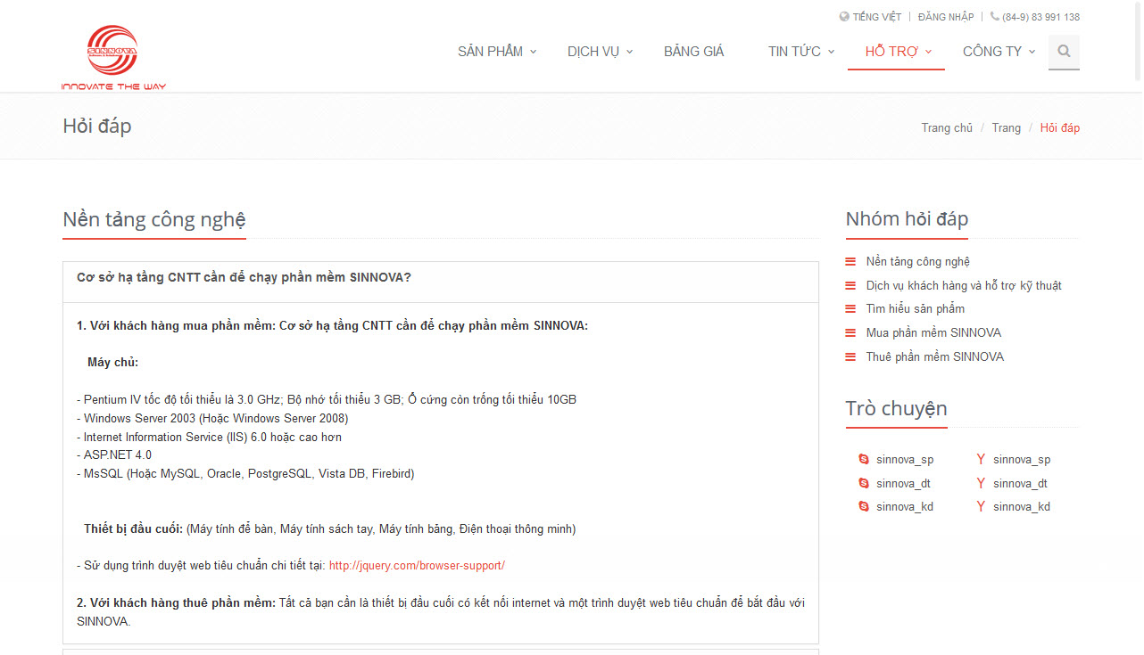Click the Máy chủ: subheading
Viewport: 1144px width, 655px height.
[112, 362]
